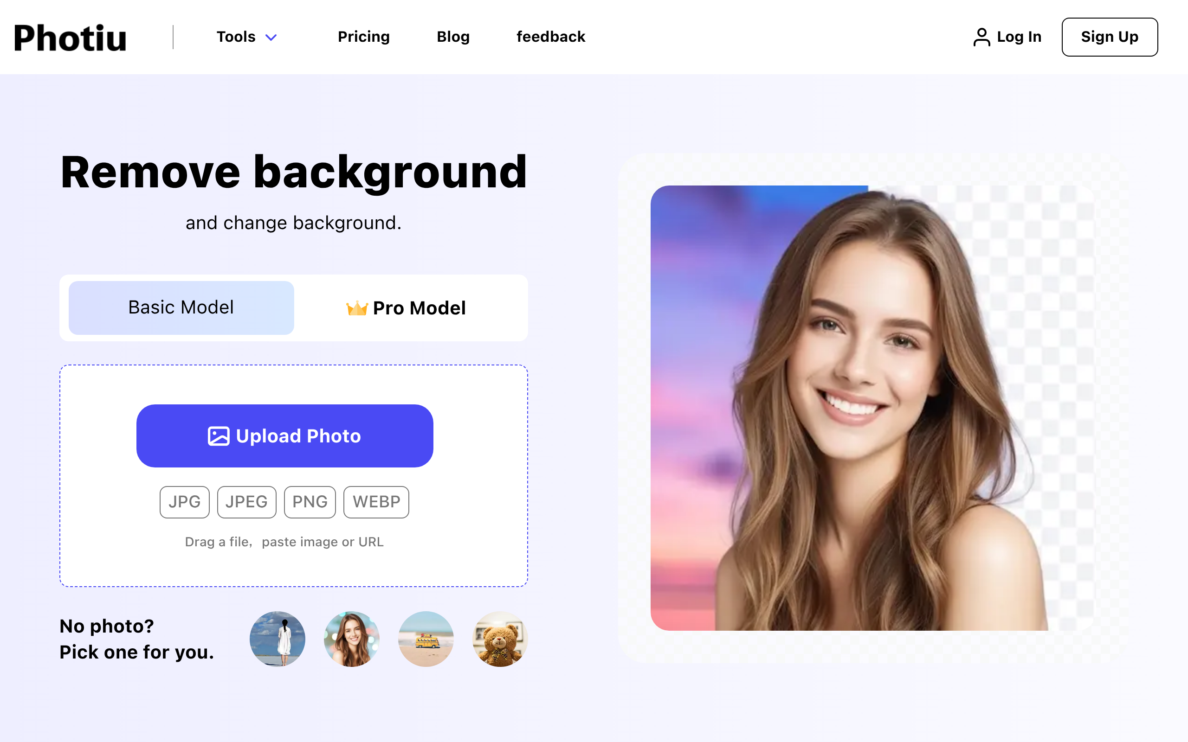Pick the teddy bear sample photo
Viewport: 1188px width, 742px height.
(500, 639)
